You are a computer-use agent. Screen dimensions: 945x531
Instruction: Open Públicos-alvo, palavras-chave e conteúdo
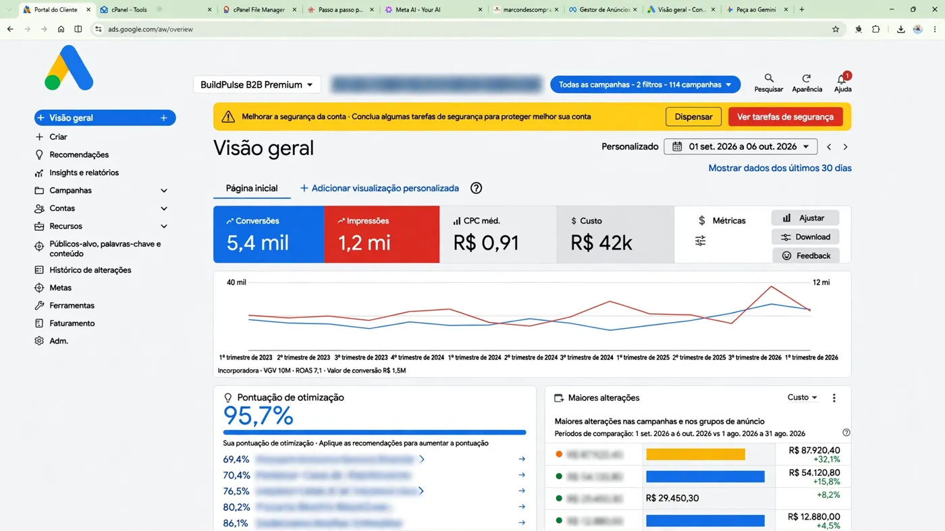pos(105,249)
